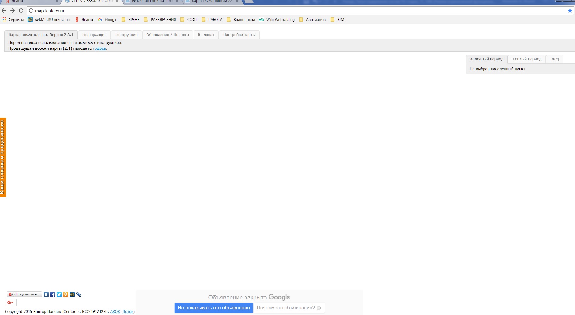Bookmark page with the star icon
This screenshot has height=315, width=575.
(x=570, y=11)
